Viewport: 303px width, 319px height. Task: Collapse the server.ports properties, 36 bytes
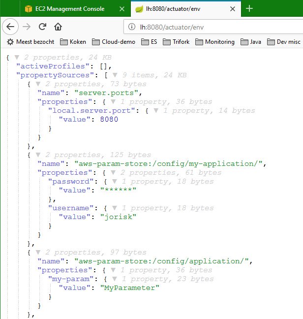113,102
